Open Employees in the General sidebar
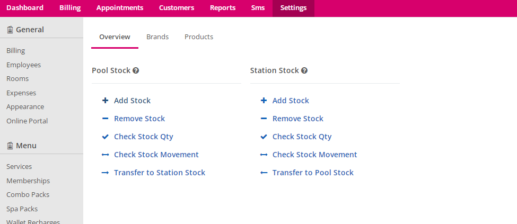The image size is (517, 224). pyautogui.click(x=24, y=65)
